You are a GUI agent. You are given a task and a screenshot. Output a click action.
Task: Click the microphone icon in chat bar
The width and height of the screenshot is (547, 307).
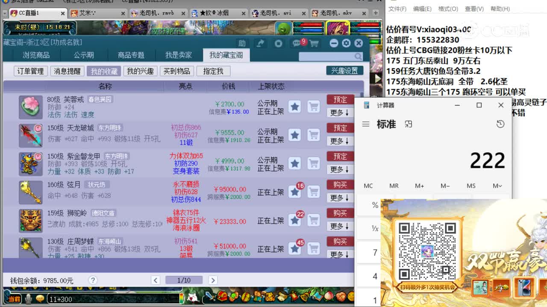(x=29, y=299)
